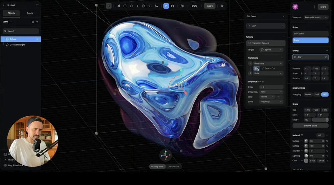
Task: Open the Personal Camera viewport dropdown
Action: pyautogui.click(x=316, y=17)
